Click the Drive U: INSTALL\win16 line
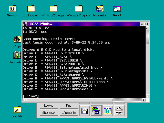164x123 pixels. (68, 78)
